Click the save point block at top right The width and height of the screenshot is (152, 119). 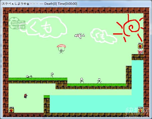tap(140, 46)
